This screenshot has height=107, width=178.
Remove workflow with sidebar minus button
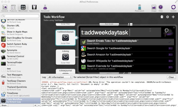coord(39,106)
